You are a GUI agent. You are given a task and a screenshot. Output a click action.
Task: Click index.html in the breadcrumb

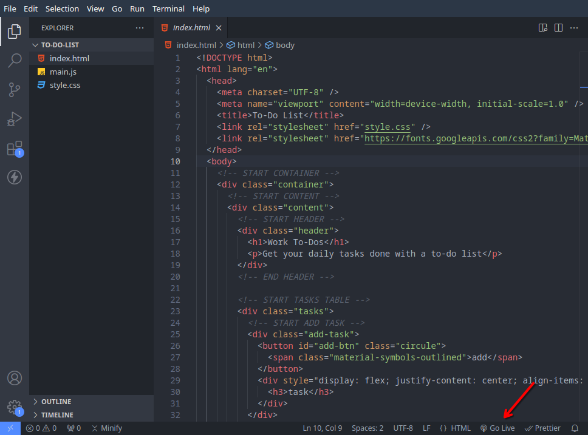(x=196, y=45)
